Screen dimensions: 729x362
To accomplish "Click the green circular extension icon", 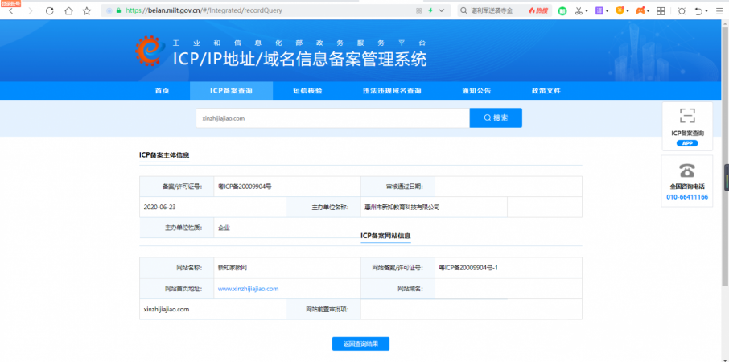I will (x=562, y=10).
